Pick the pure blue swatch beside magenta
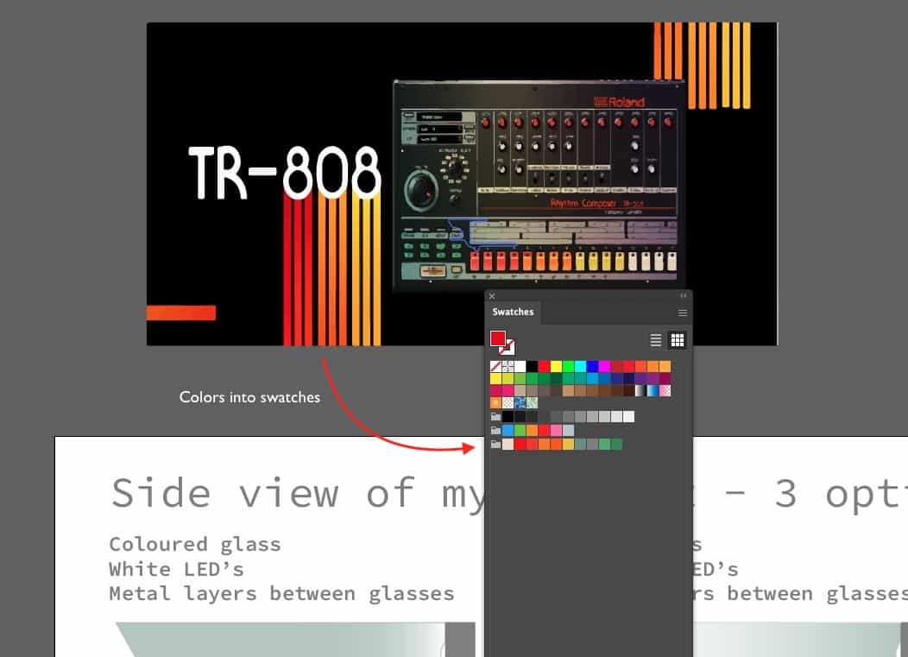Screen dimensions: 908x657 (593, 366)
